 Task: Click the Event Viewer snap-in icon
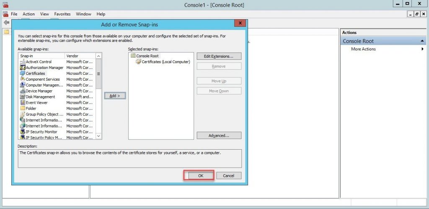click(x=23, y=102)
